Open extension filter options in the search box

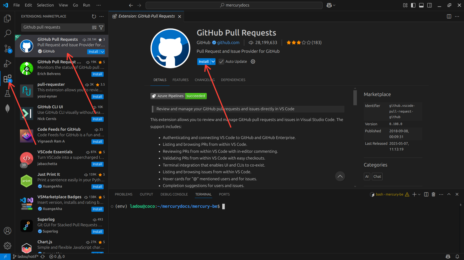coord(101,27)
